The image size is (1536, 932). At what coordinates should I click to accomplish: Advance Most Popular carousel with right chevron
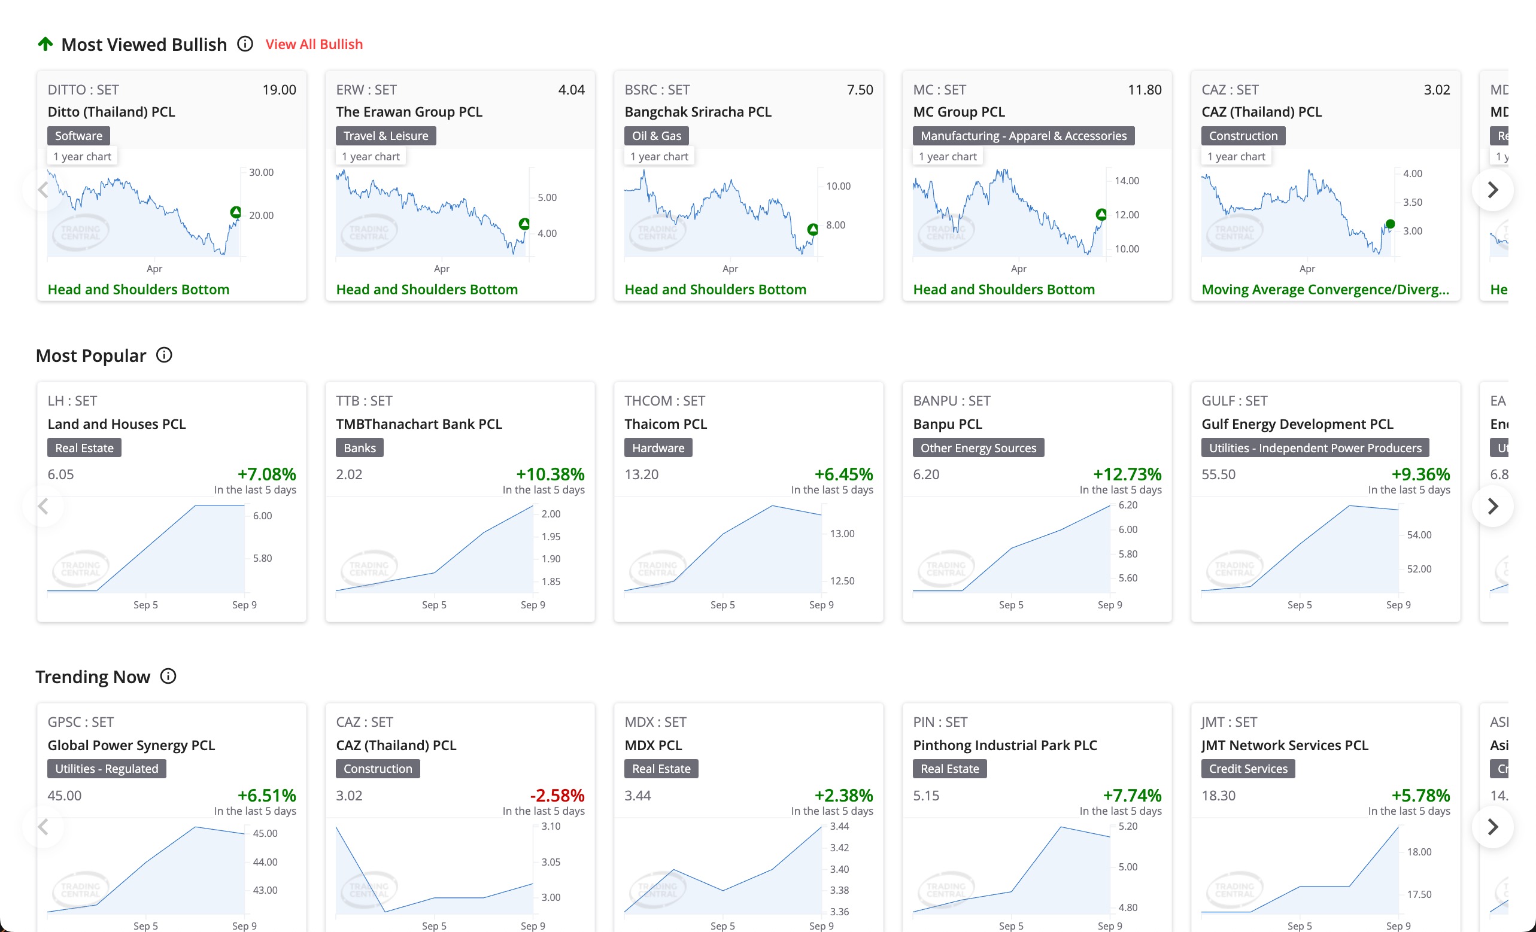click(x=1493, y=506)
